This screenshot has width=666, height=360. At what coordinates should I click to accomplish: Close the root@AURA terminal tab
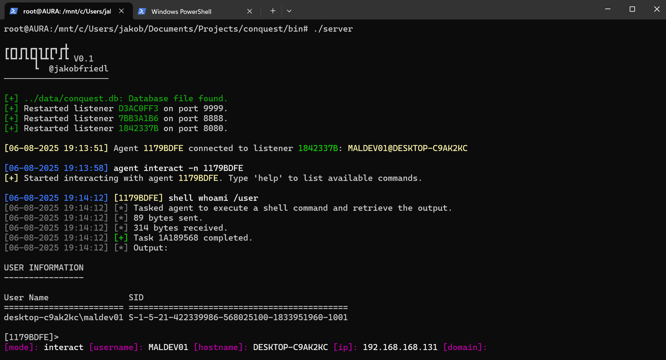pos(121,11)
